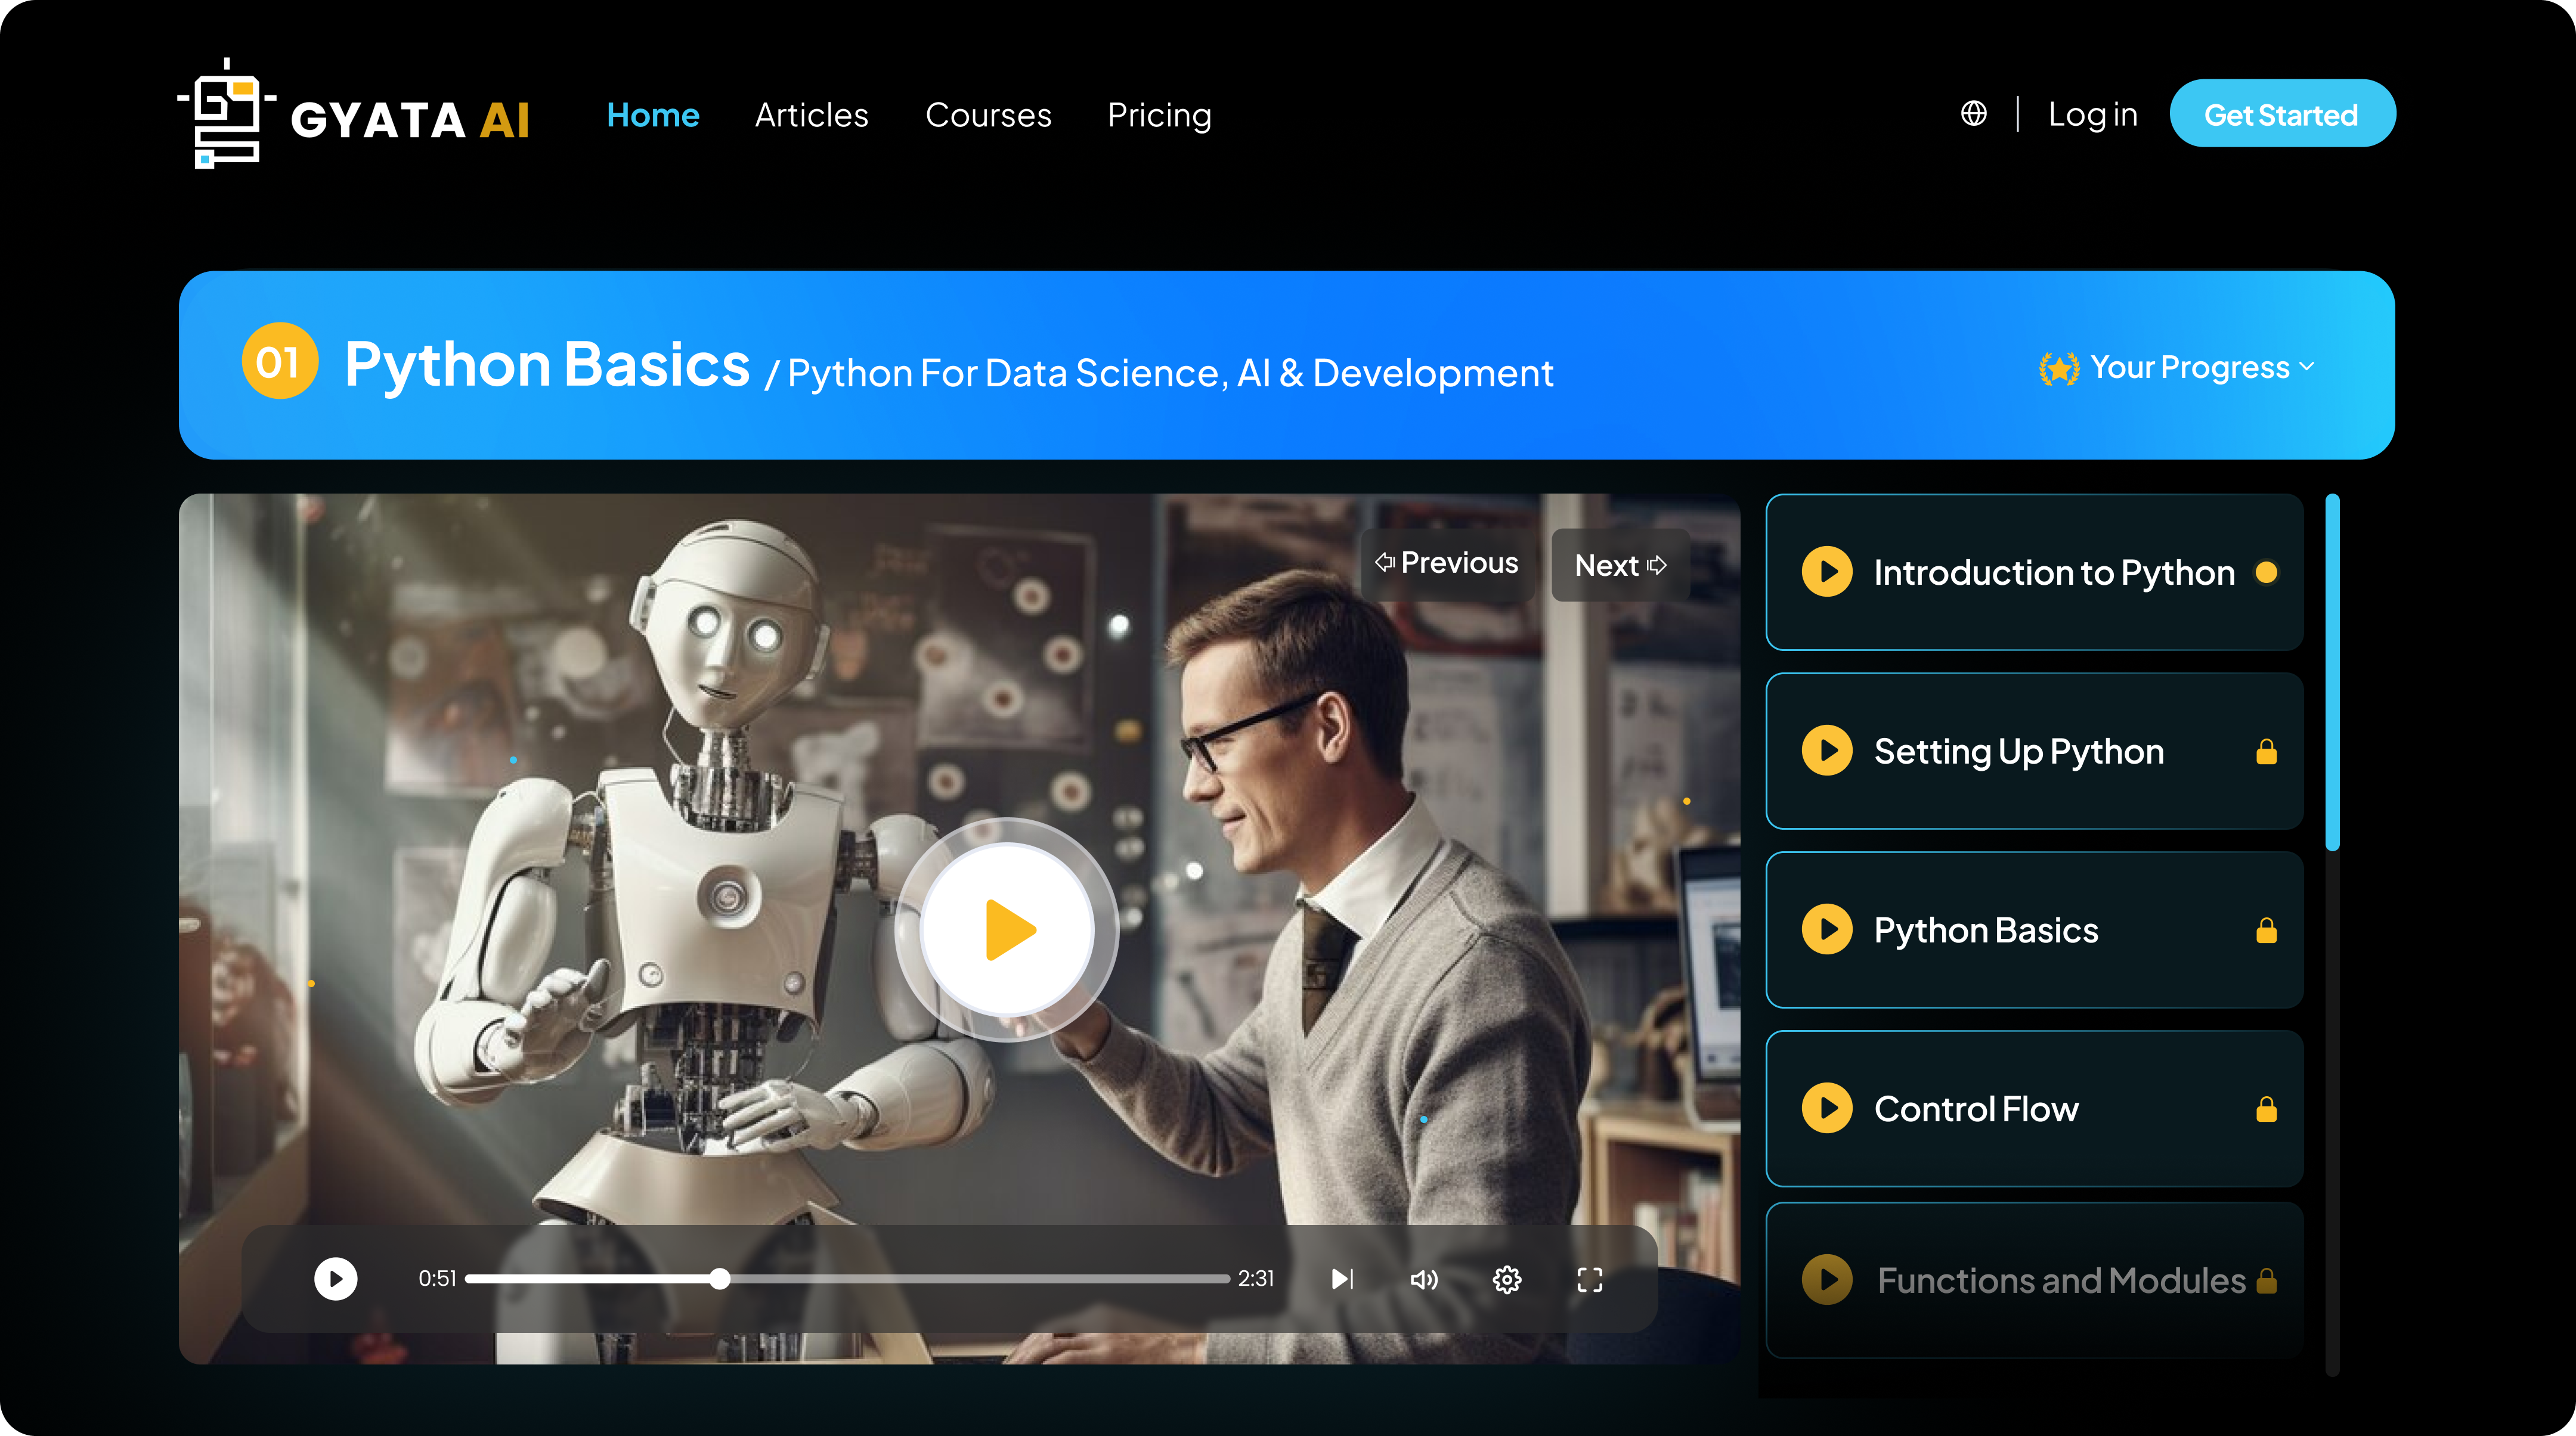Click lock icon on Control Flow
The width and height of the screenshot is (2576, 1436).
[x=2266, y=1109]
